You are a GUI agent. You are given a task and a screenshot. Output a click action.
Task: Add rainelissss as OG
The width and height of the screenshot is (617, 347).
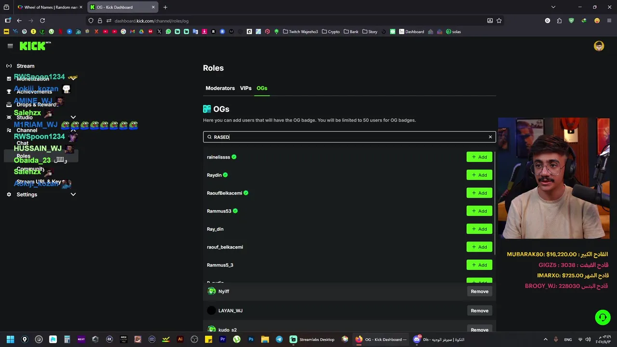pyautogui.click(x=479, y=157)
